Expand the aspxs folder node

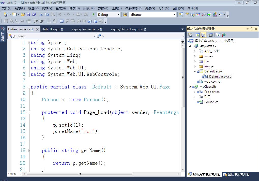[x=195, y=56]
